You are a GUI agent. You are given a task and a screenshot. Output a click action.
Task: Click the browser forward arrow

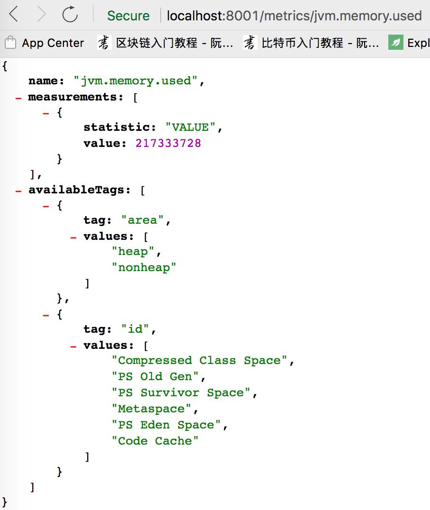coord(42,15)
